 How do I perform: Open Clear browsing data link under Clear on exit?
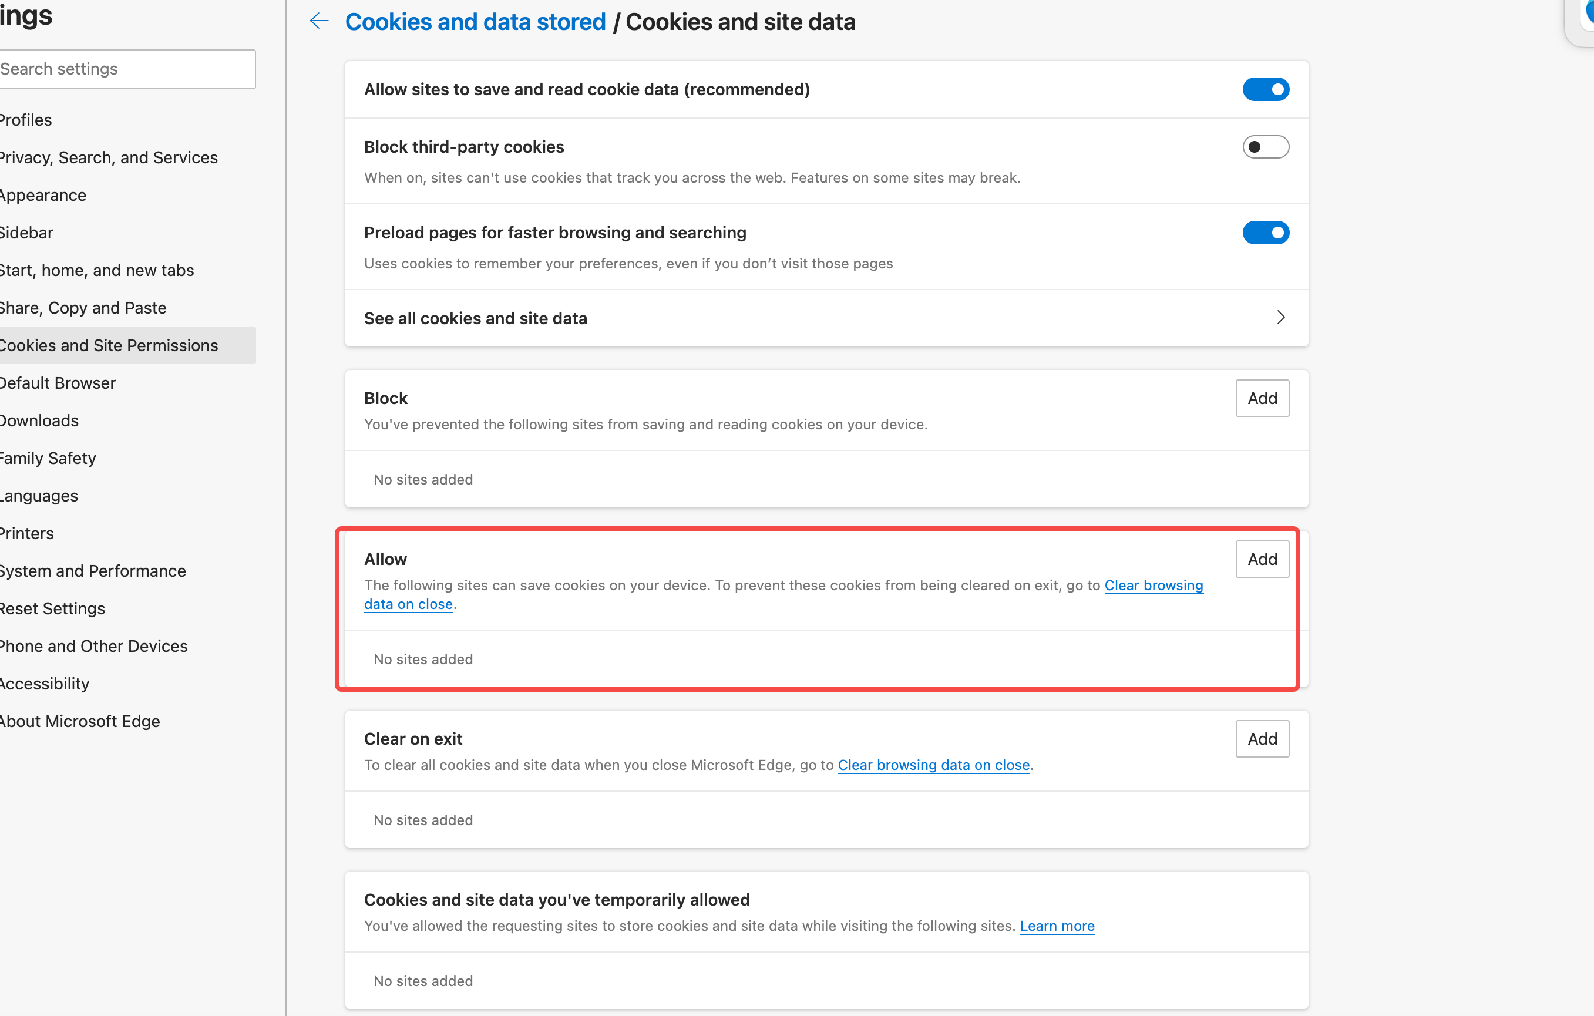click(x=933, y=765)
